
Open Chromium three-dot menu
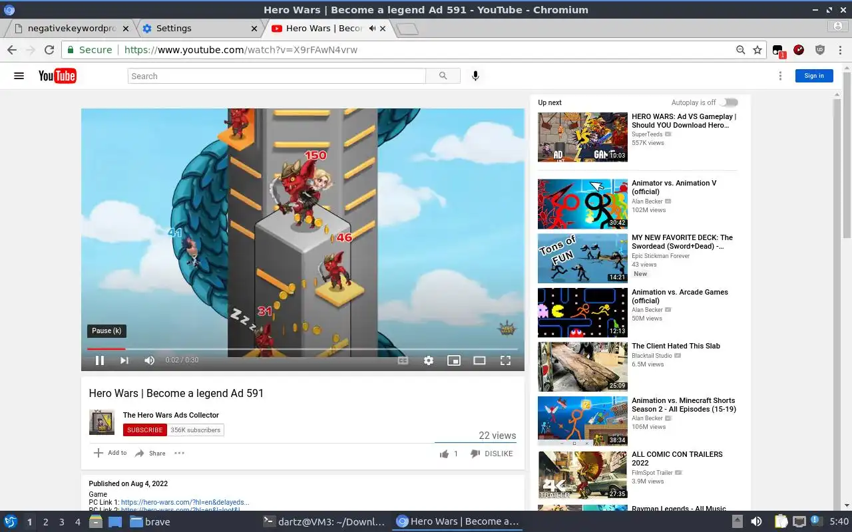(839, 50)
